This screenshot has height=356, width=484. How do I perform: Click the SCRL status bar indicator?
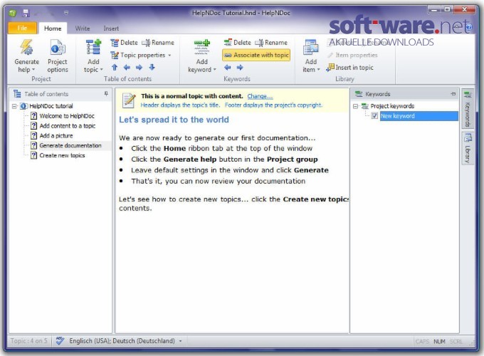[x=456, y=342]
